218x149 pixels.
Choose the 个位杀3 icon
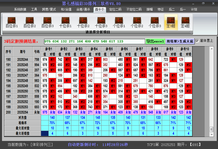point(155,22)
